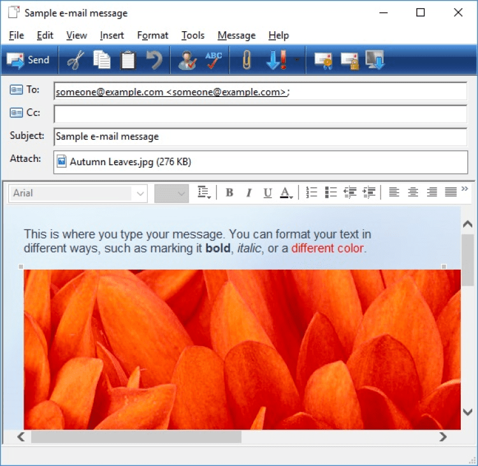Click the word 'italic' in message
The image size is (478, 466).
point(249,248)
